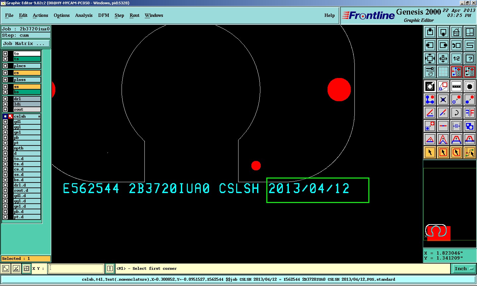Click the home view icon
The height and width of the screenshot is (286, 477).
(456, 32)
